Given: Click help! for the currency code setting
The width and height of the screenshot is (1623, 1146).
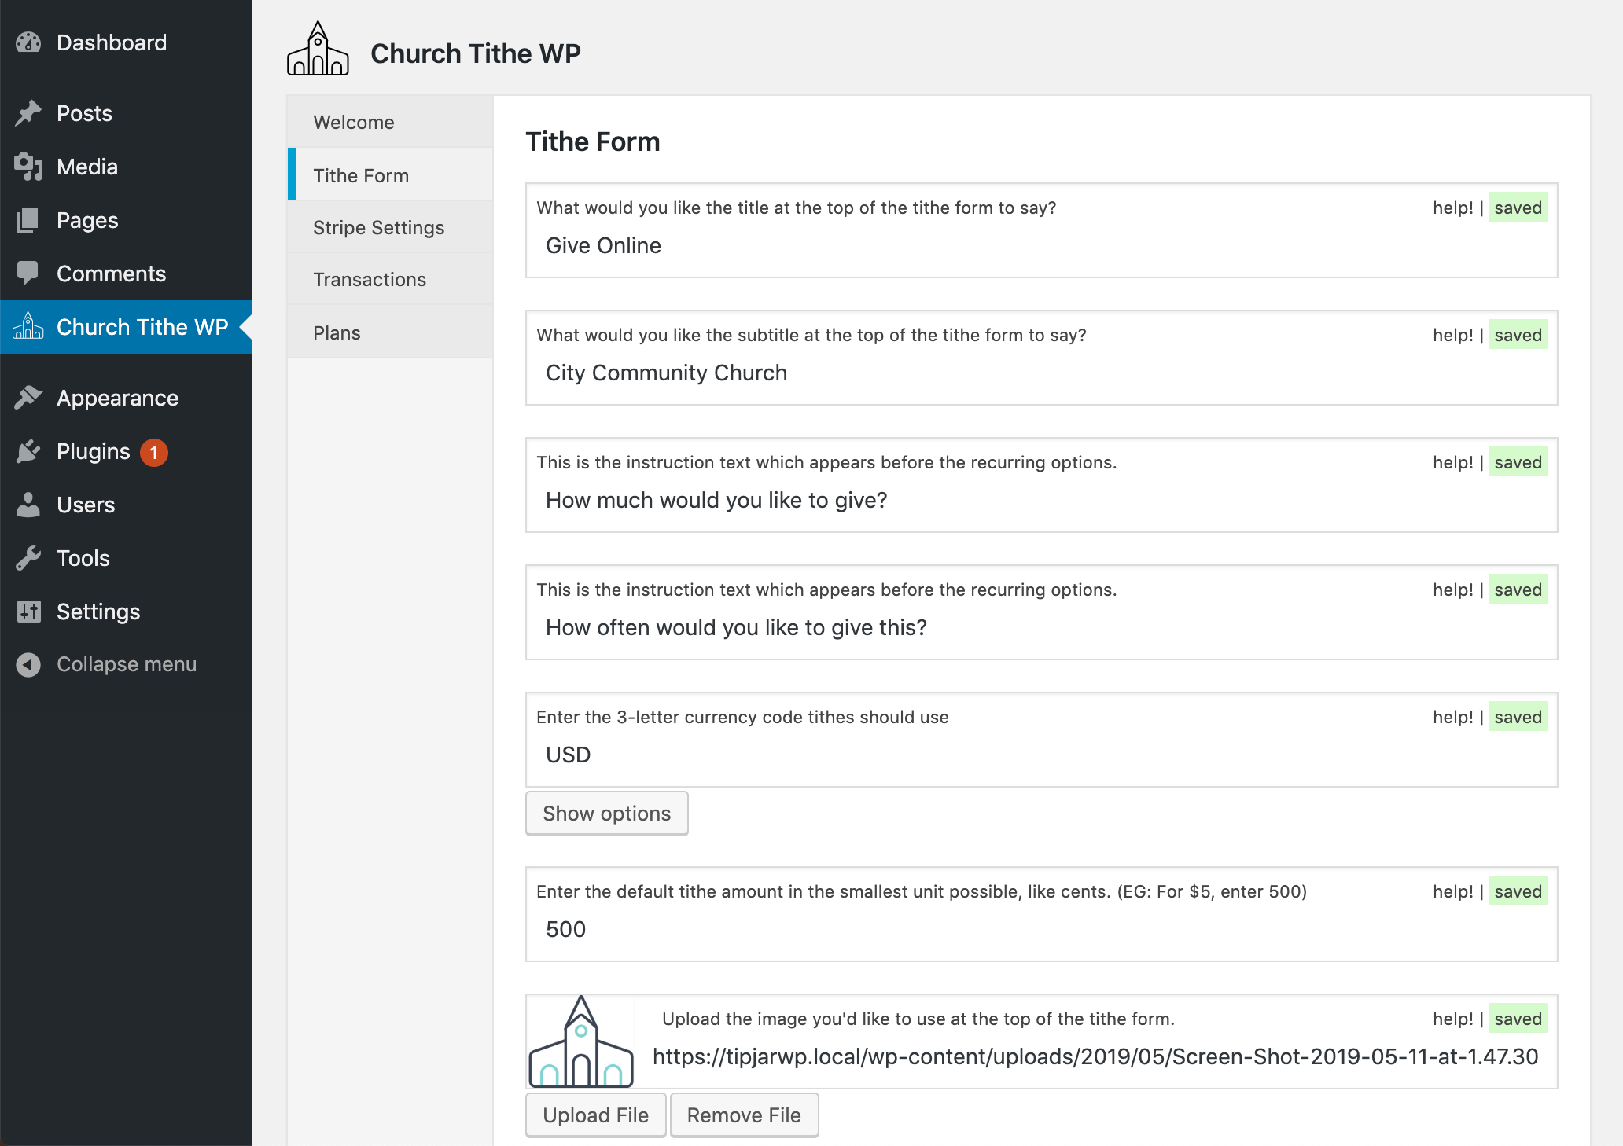Looking at the screenshot, I should click(x=1452, y=717).
